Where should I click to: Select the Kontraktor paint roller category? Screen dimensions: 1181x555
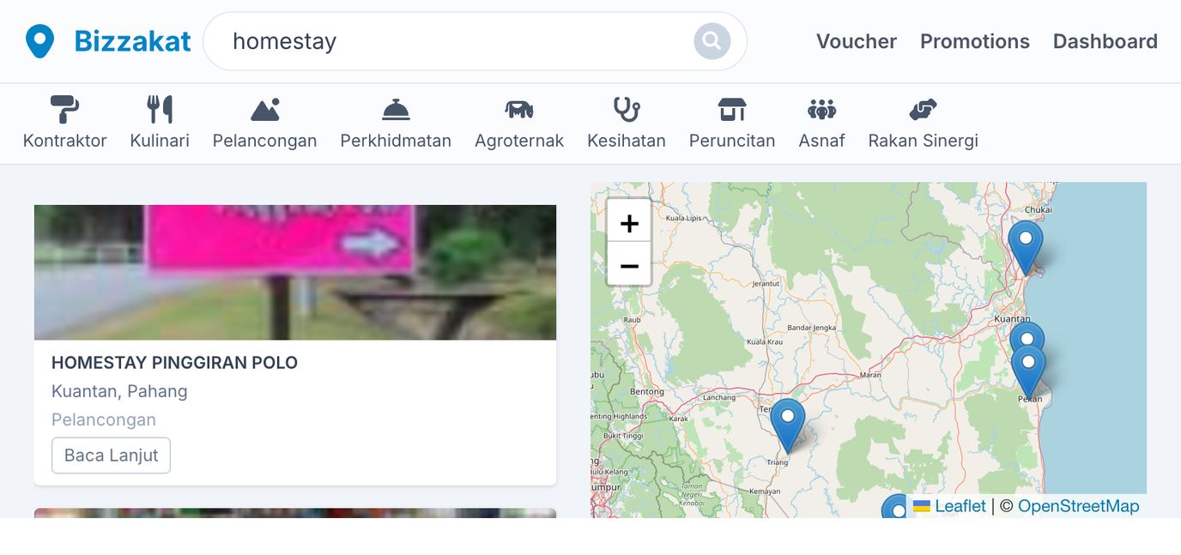(x=65, y=124)
